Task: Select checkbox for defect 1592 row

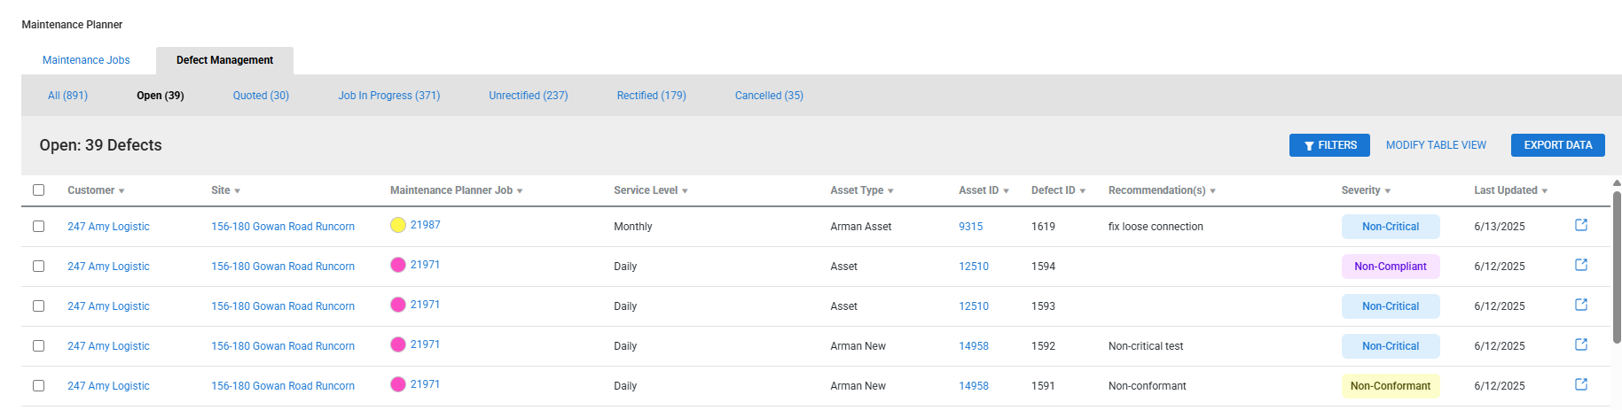Action: click(x=38, y=346)
